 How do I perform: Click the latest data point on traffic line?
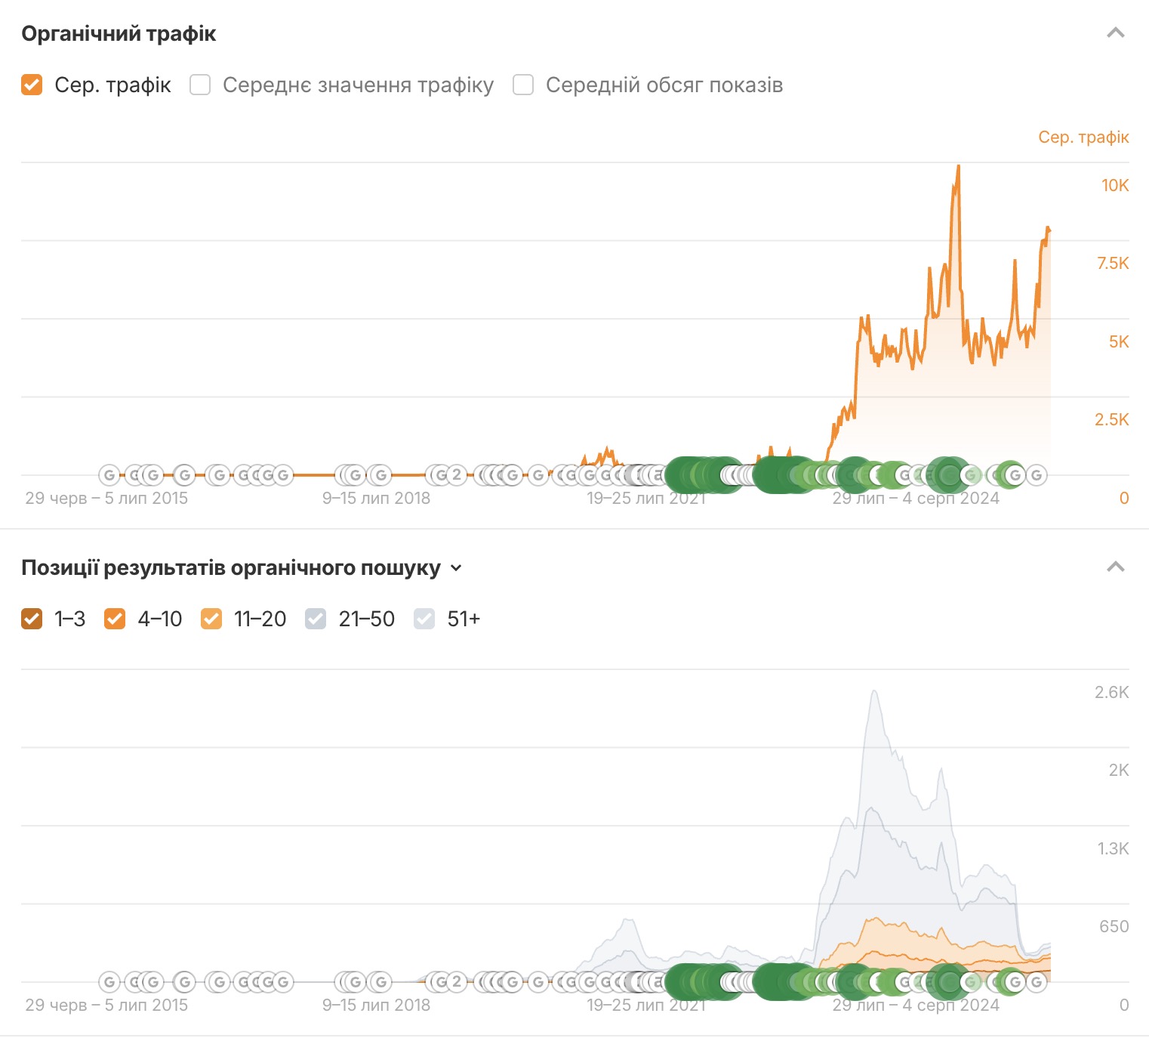(x=1048, y=228)
